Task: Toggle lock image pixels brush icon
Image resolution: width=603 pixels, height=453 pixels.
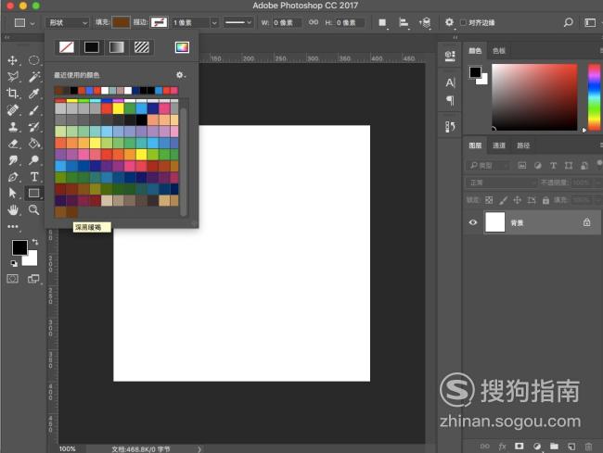Action: tap(503, 200)
